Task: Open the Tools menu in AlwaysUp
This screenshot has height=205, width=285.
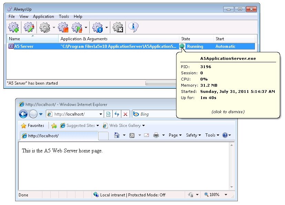Action: [64, 17]
